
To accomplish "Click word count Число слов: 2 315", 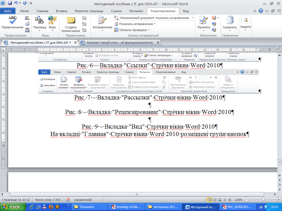I will click(x=48, y=200).
